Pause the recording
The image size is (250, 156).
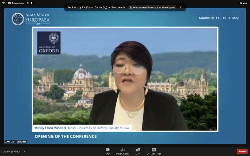coord(28,3)
